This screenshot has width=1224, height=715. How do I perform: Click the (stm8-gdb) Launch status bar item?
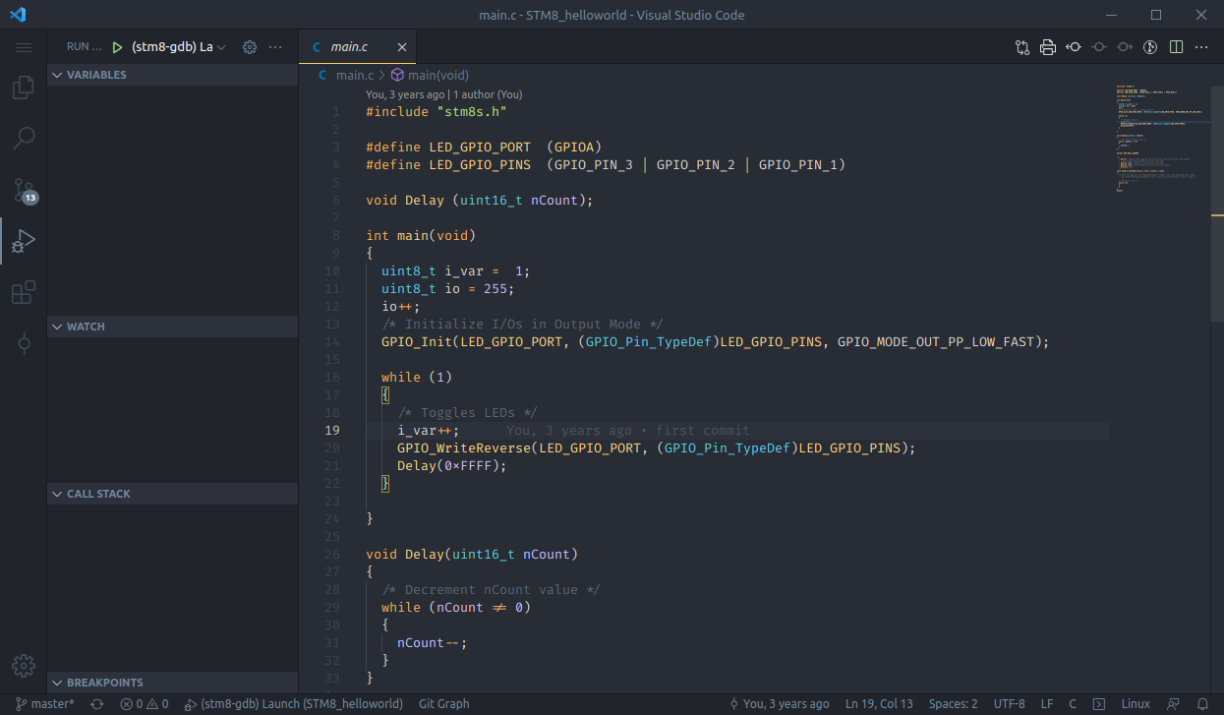pyautogui.click(x=293, y=704)
